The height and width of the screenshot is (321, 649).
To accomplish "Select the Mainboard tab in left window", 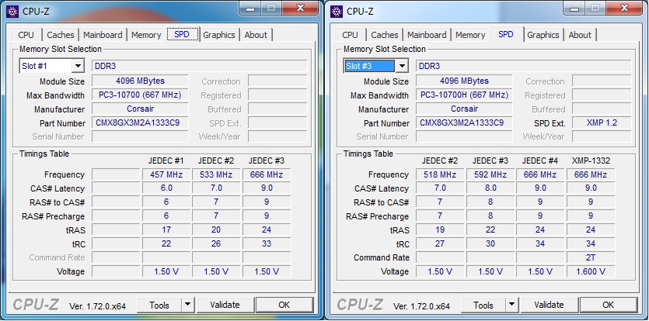I will pos(103,35).
